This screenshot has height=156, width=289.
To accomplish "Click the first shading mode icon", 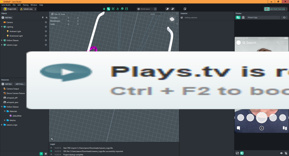I will (x=167, y=9).
